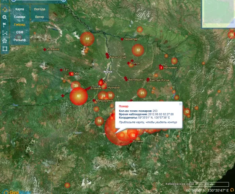Toggle the Ветер wind overlay

(39, 17)
